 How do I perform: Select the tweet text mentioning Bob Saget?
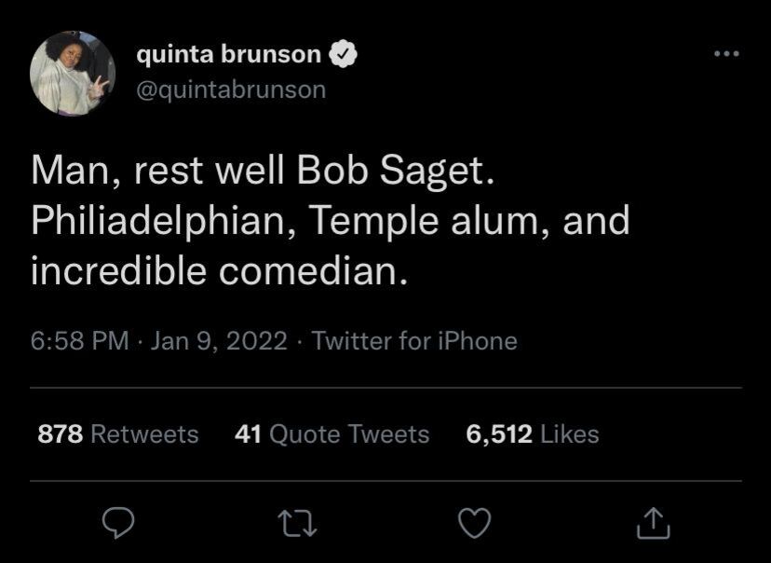coord(326,221)
